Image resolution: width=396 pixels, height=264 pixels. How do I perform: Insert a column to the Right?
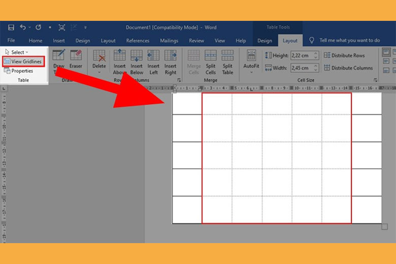point(171,62)
